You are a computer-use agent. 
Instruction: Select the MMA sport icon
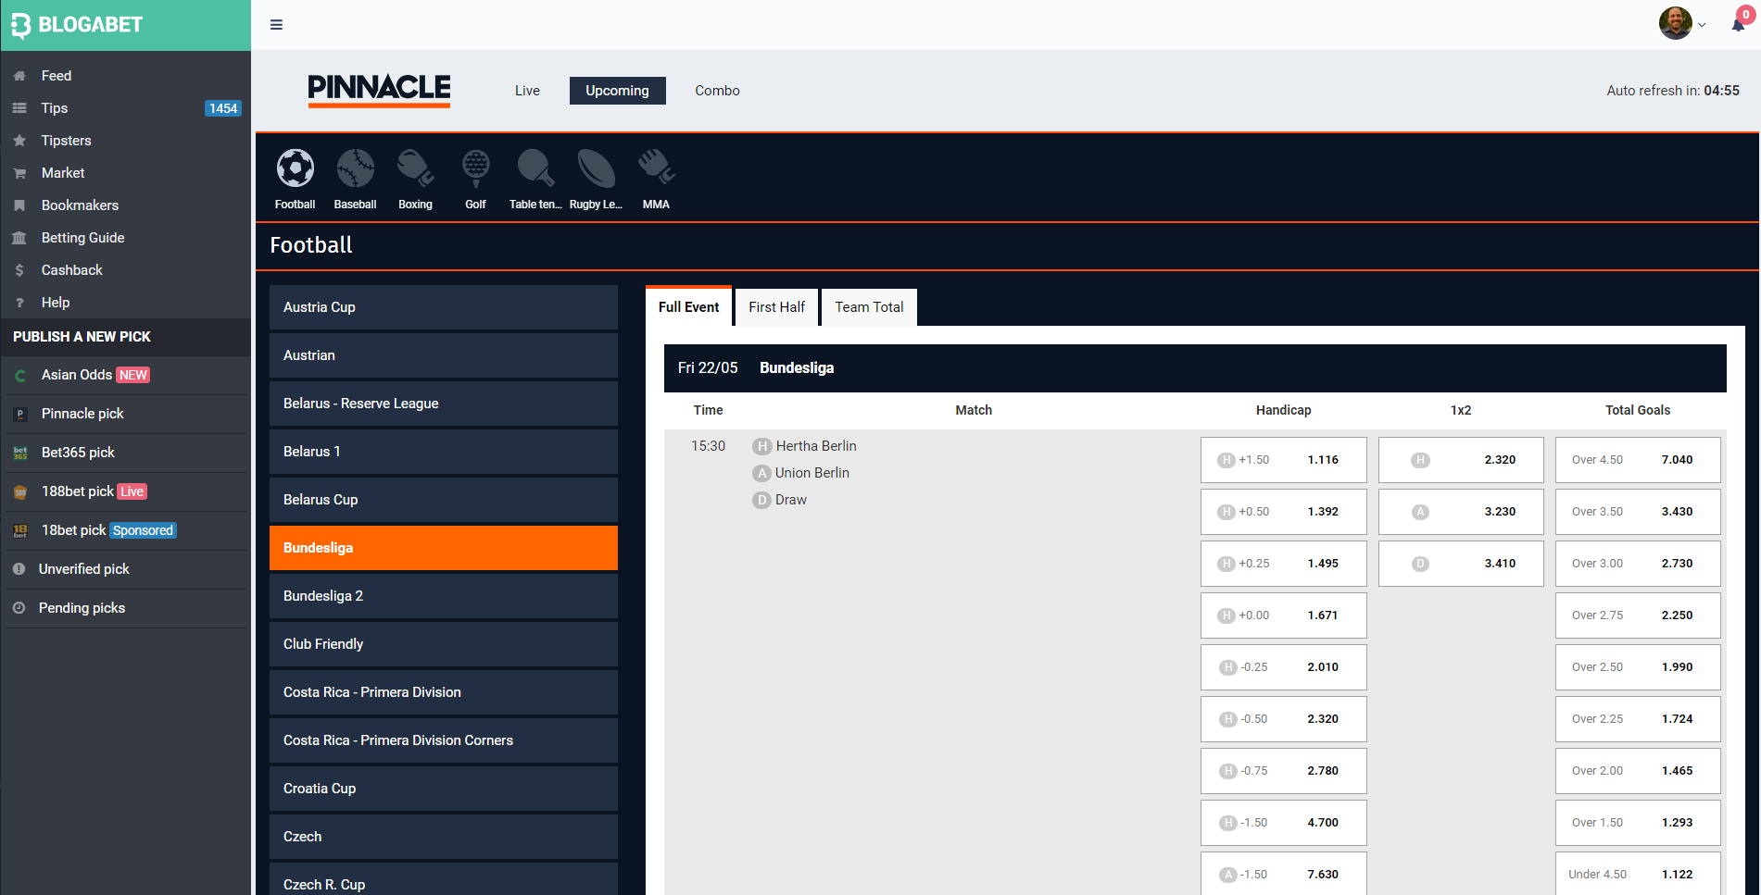(x=656, y=168)
